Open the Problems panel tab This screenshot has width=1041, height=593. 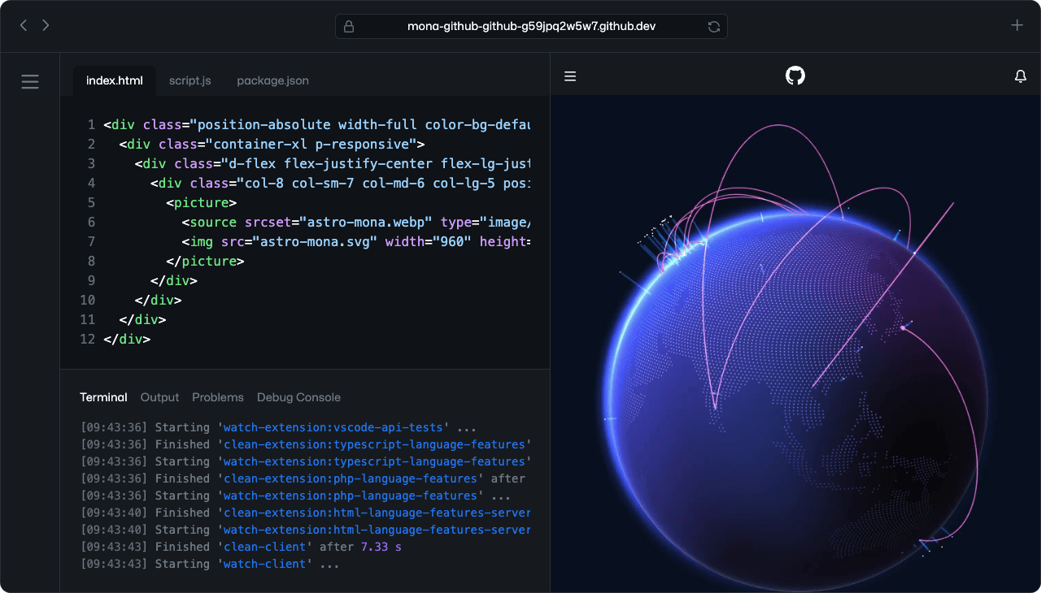(218, 397)
